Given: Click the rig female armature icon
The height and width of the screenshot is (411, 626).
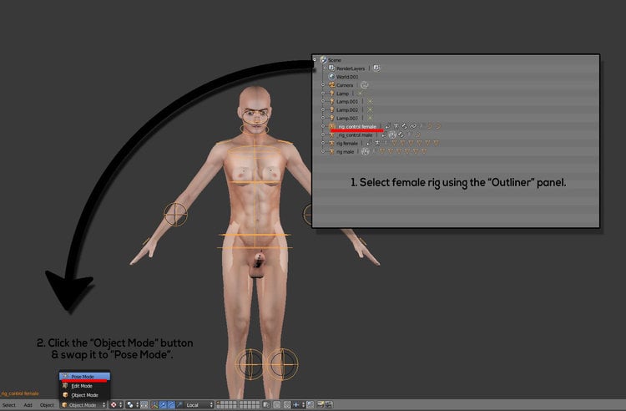Looking at the screenshot, I should pos(331,143).
